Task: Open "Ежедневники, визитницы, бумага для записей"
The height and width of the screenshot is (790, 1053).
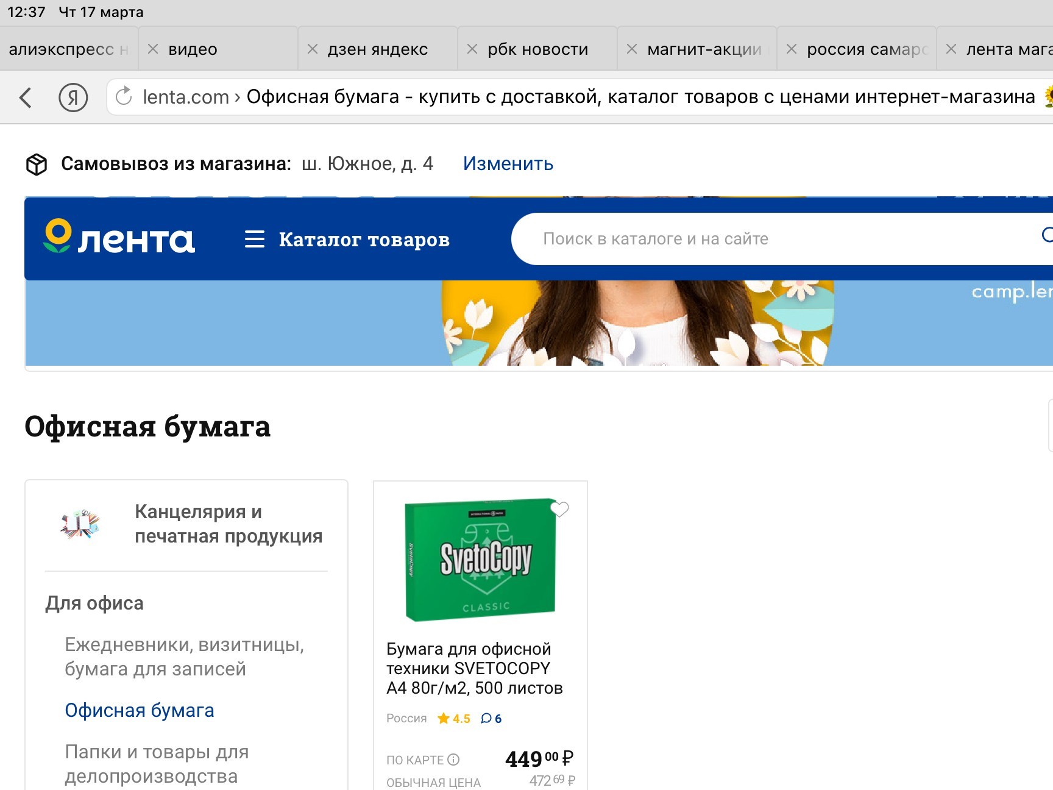Action: point(185,657)
